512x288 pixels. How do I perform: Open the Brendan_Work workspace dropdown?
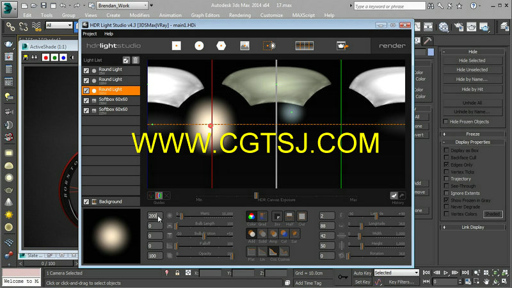[122, 6]
